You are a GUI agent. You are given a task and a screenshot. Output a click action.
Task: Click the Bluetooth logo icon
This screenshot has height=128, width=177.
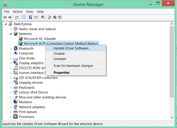16,48
